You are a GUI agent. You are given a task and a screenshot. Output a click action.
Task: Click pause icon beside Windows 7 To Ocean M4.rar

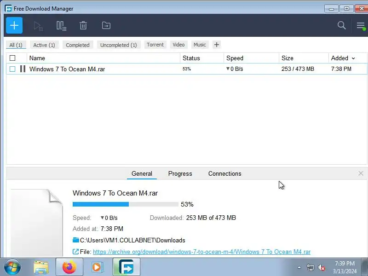click(x=23, y=69)
